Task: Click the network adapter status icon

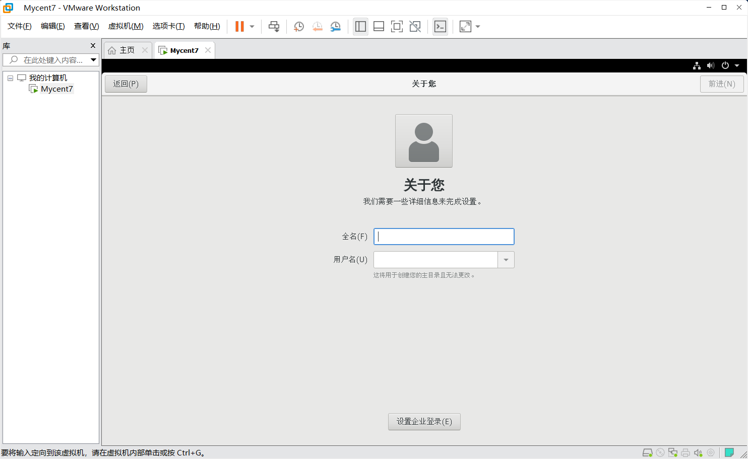Action: [x=673, y=452]
